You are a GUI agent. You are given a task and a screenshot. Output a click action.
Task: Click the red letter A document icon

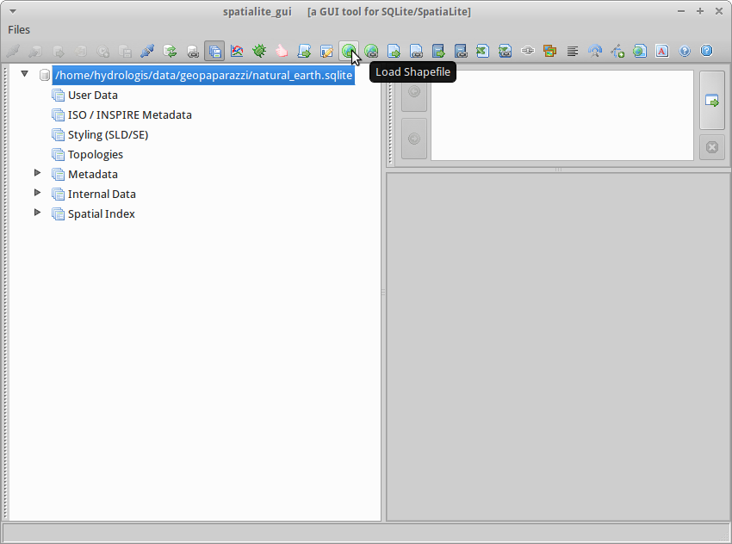point(662,51)
